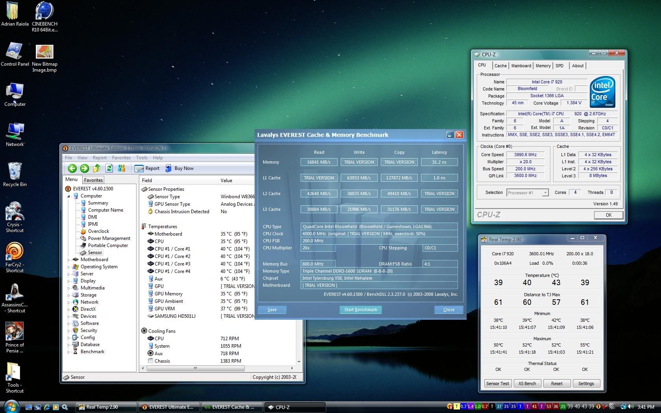Expand the Multimedia tree node
Viewport: 661px width, 413px height.
pos(68,288)
